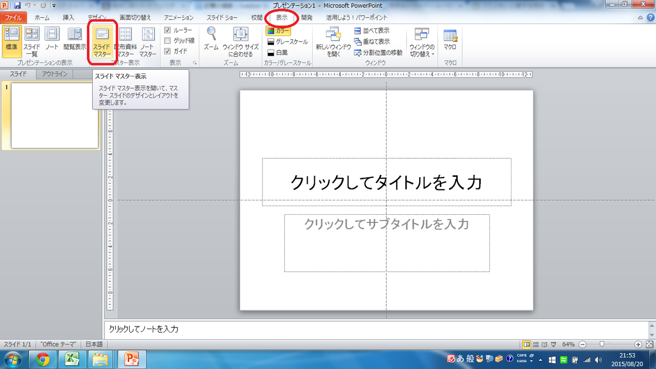Click the title placeholder クリックしてタイトルを入力
The height and width of the screenshot is (369, 656).
[x=386, y=182]
